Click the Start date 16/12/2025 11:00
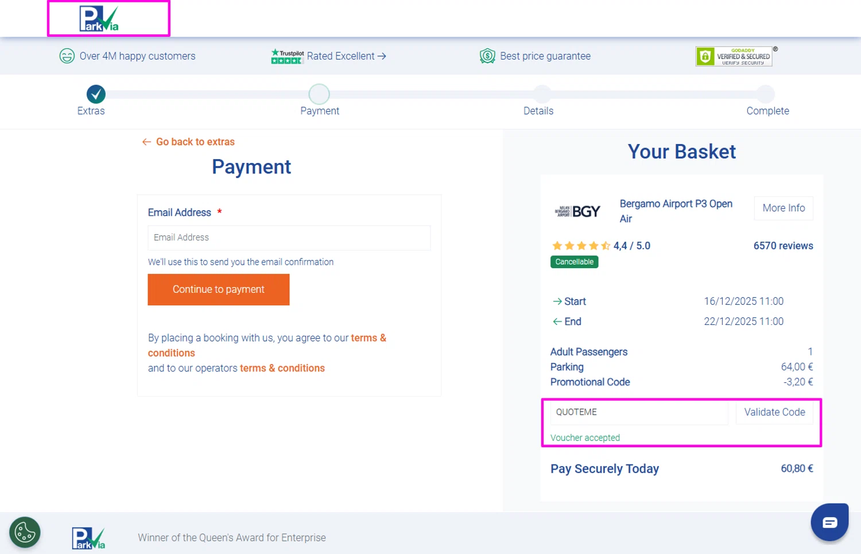The height and width of the screenshot is (554, 861). coord(743,301)
